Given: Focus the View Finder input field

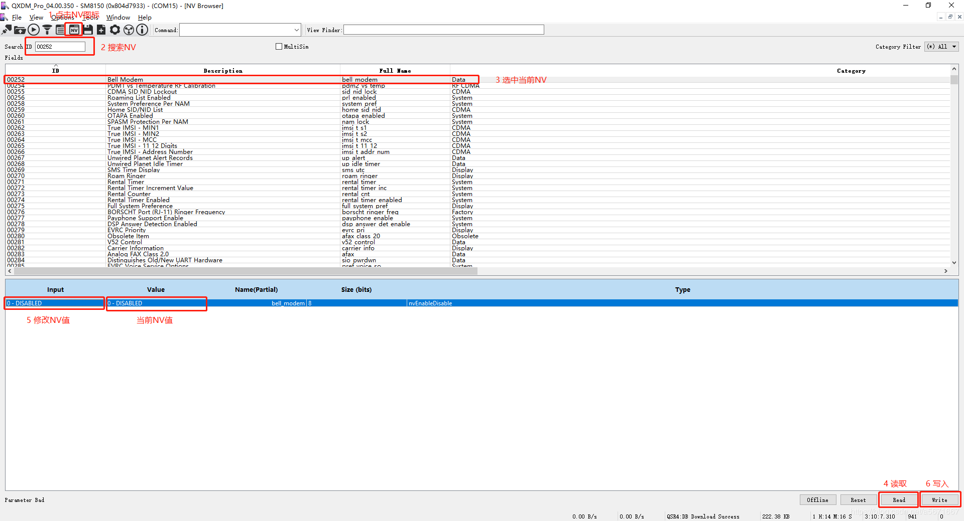Looking at the screenshot, I should pos(444,30).
